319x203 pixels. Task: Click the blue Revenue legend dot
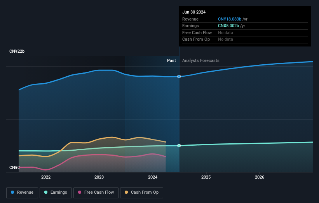click(x=12, y=192)
